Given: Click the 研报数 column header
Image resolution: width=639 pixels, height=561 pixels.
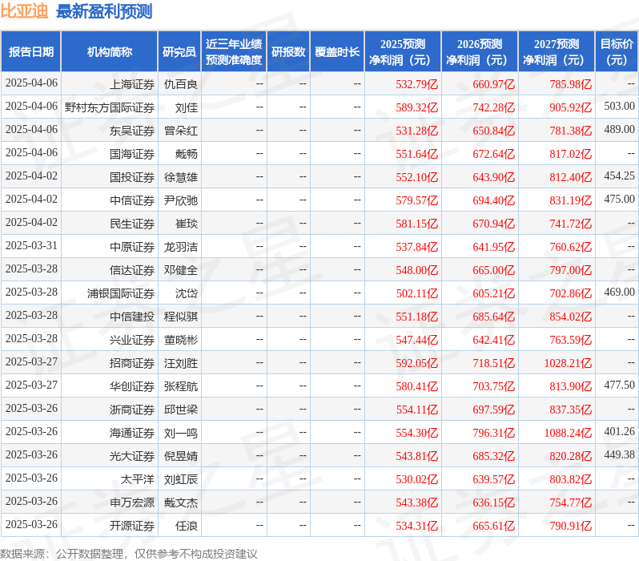Looking at the screenshot, I should pos(288,51).
